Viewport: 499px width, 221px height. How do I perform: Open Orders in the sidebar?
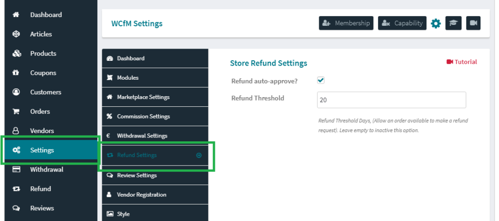pos(51,111)
